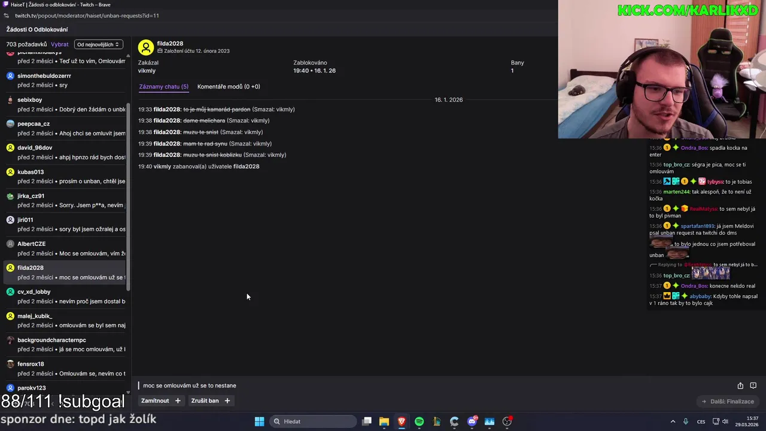The width and height of the screenshot is (766, 431).
Task: Click the share icon above Finalizace
Action: click(740, 386)
